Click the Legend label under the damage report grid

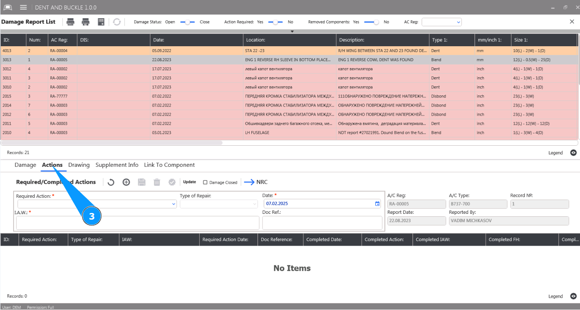(556, 153)
